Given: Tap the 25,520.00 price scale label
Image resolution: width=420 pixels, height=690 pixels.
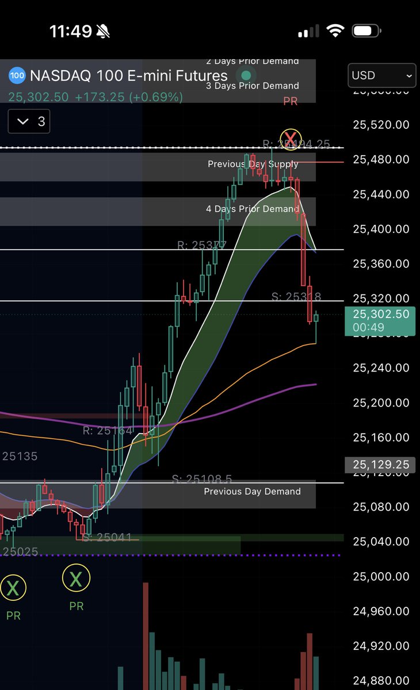Looking at the screenshot, I should [382, 125].
